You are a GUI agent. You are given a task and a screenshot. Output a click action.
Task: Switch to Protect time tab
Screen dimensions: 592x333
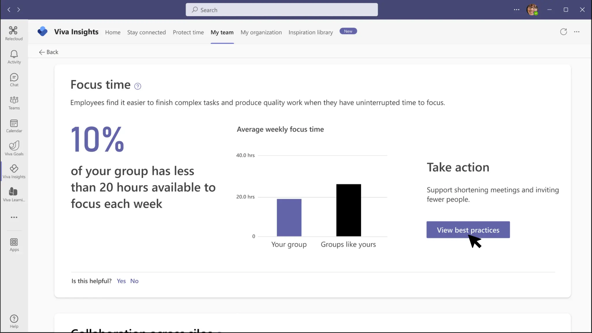[188, 32]
